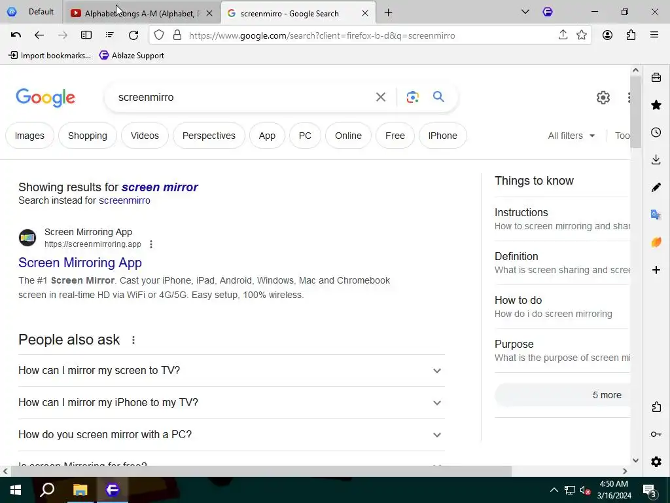Open more options for Screen Mirroring App result
The width and height of the screenshot is (670, 503).
[151, 244]
